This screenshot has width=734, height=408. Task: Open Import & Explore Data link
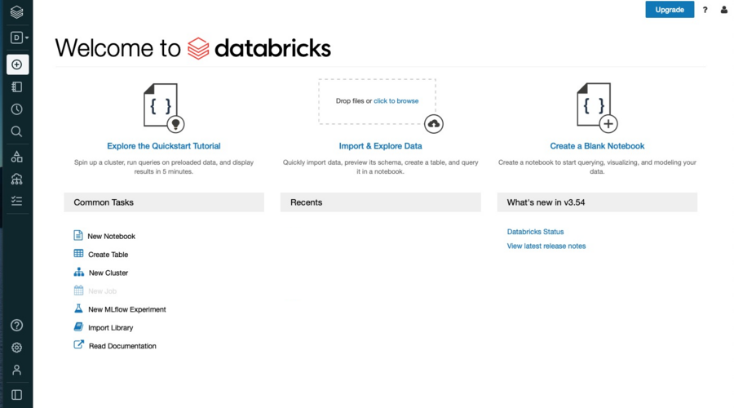point(381,146)
